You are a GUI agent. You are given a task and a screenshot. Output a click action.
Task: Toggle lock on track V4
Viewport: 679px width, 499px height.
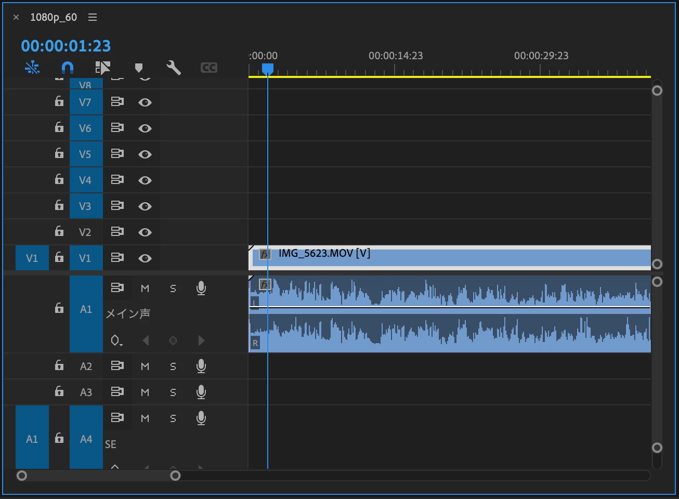point(59,179)
